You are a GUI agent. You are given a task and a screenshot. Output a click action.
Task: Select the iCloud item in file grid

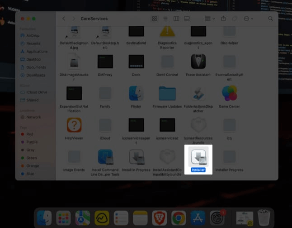click(x=105, y=125)
